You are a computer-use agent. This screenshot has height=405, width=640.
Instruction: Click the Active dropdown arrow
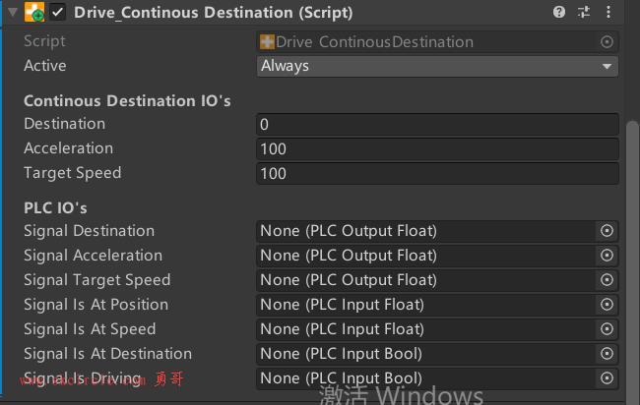point(607,67)
